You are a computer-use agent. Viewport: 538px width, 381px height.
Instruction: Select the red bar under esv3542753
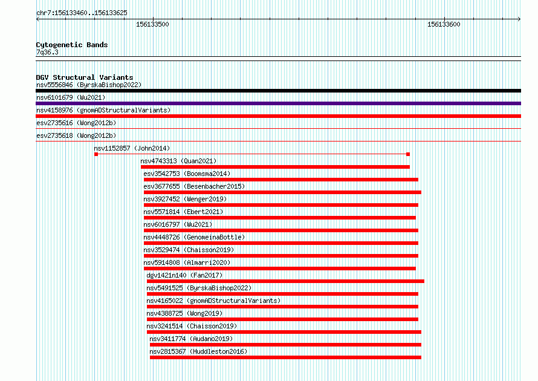[281, 180]
